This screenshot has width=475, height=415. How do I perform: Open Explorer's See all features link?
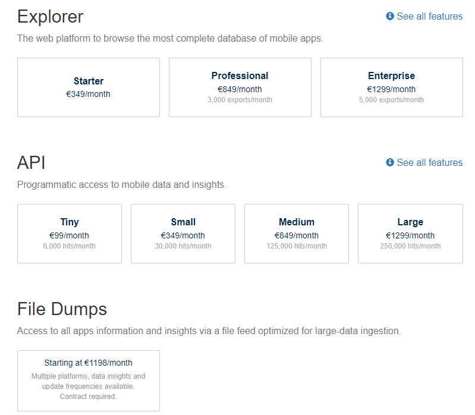pyautogui.click(x=429, y=16)
